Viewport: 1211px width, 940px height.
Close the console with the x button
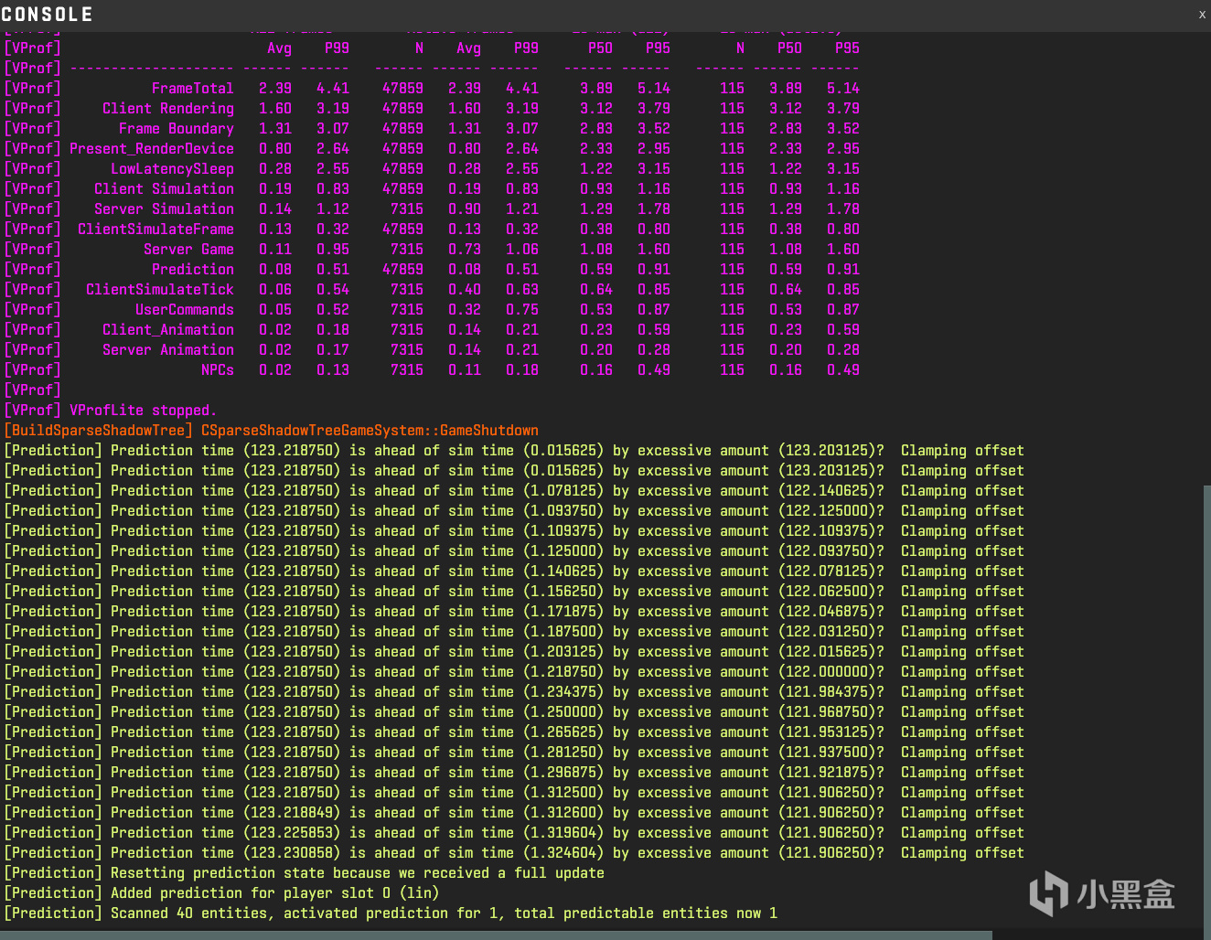pyautogui.click(x=1202, y=15)
